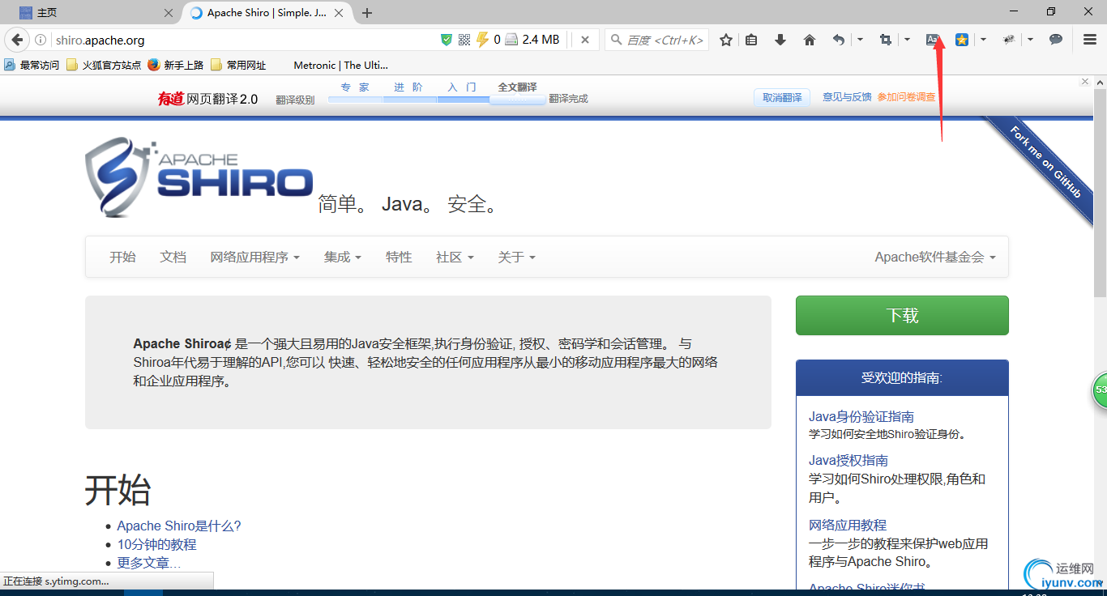Close the 主页 tab
Screen dimensions: 1107x596
[169, 13]
